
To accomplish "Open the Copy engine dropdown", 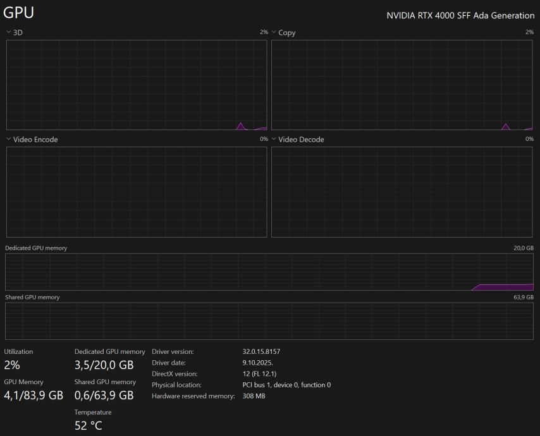I will pos(283,32).
